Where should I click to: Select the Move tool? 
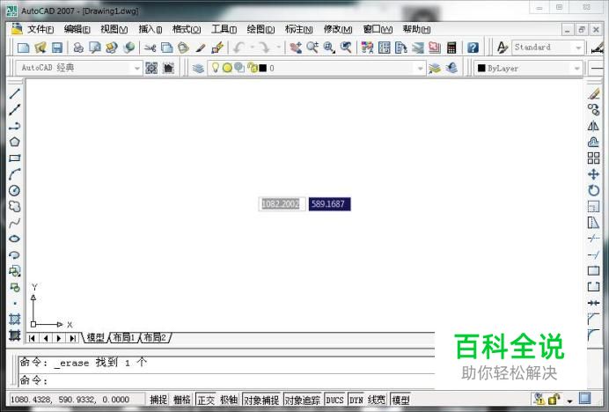pos(593,174)
